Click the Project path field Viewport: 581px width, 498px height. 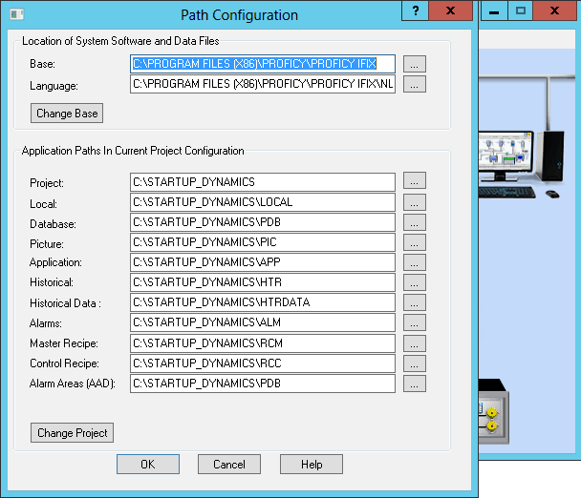coord(263,182)
